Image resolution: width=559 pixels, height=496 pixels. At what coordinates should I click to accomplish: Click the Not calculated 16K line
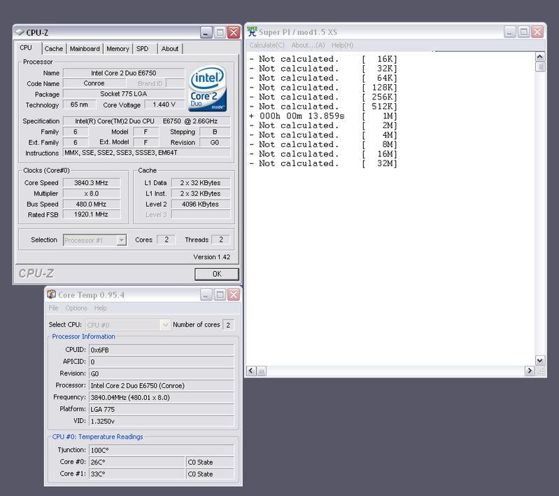click(323, 59)
